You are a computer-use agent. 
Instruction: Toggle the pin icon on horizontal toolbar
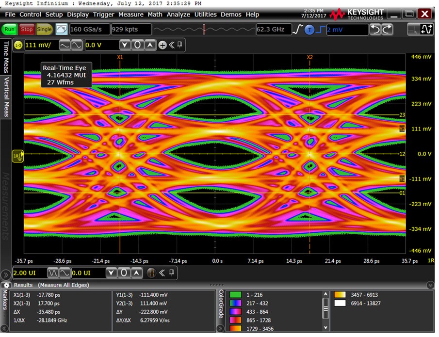(172, 273)
